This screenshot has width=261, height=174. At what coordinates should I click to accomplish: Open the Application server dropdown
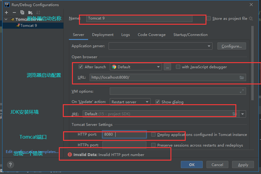[x=160, y=46]
